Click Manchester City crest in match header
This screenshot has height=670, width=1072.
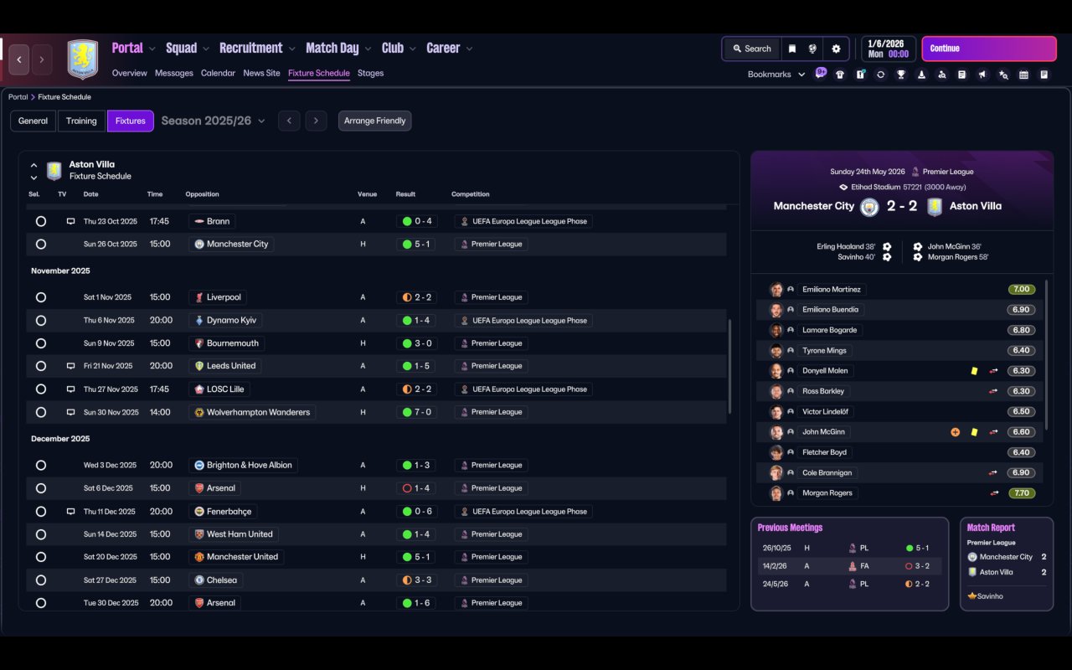coord(869,207)
